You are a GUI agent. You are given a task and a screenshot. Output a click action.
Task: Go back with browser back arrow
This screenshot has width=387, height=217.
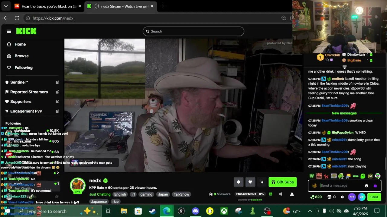click(6, 18)
